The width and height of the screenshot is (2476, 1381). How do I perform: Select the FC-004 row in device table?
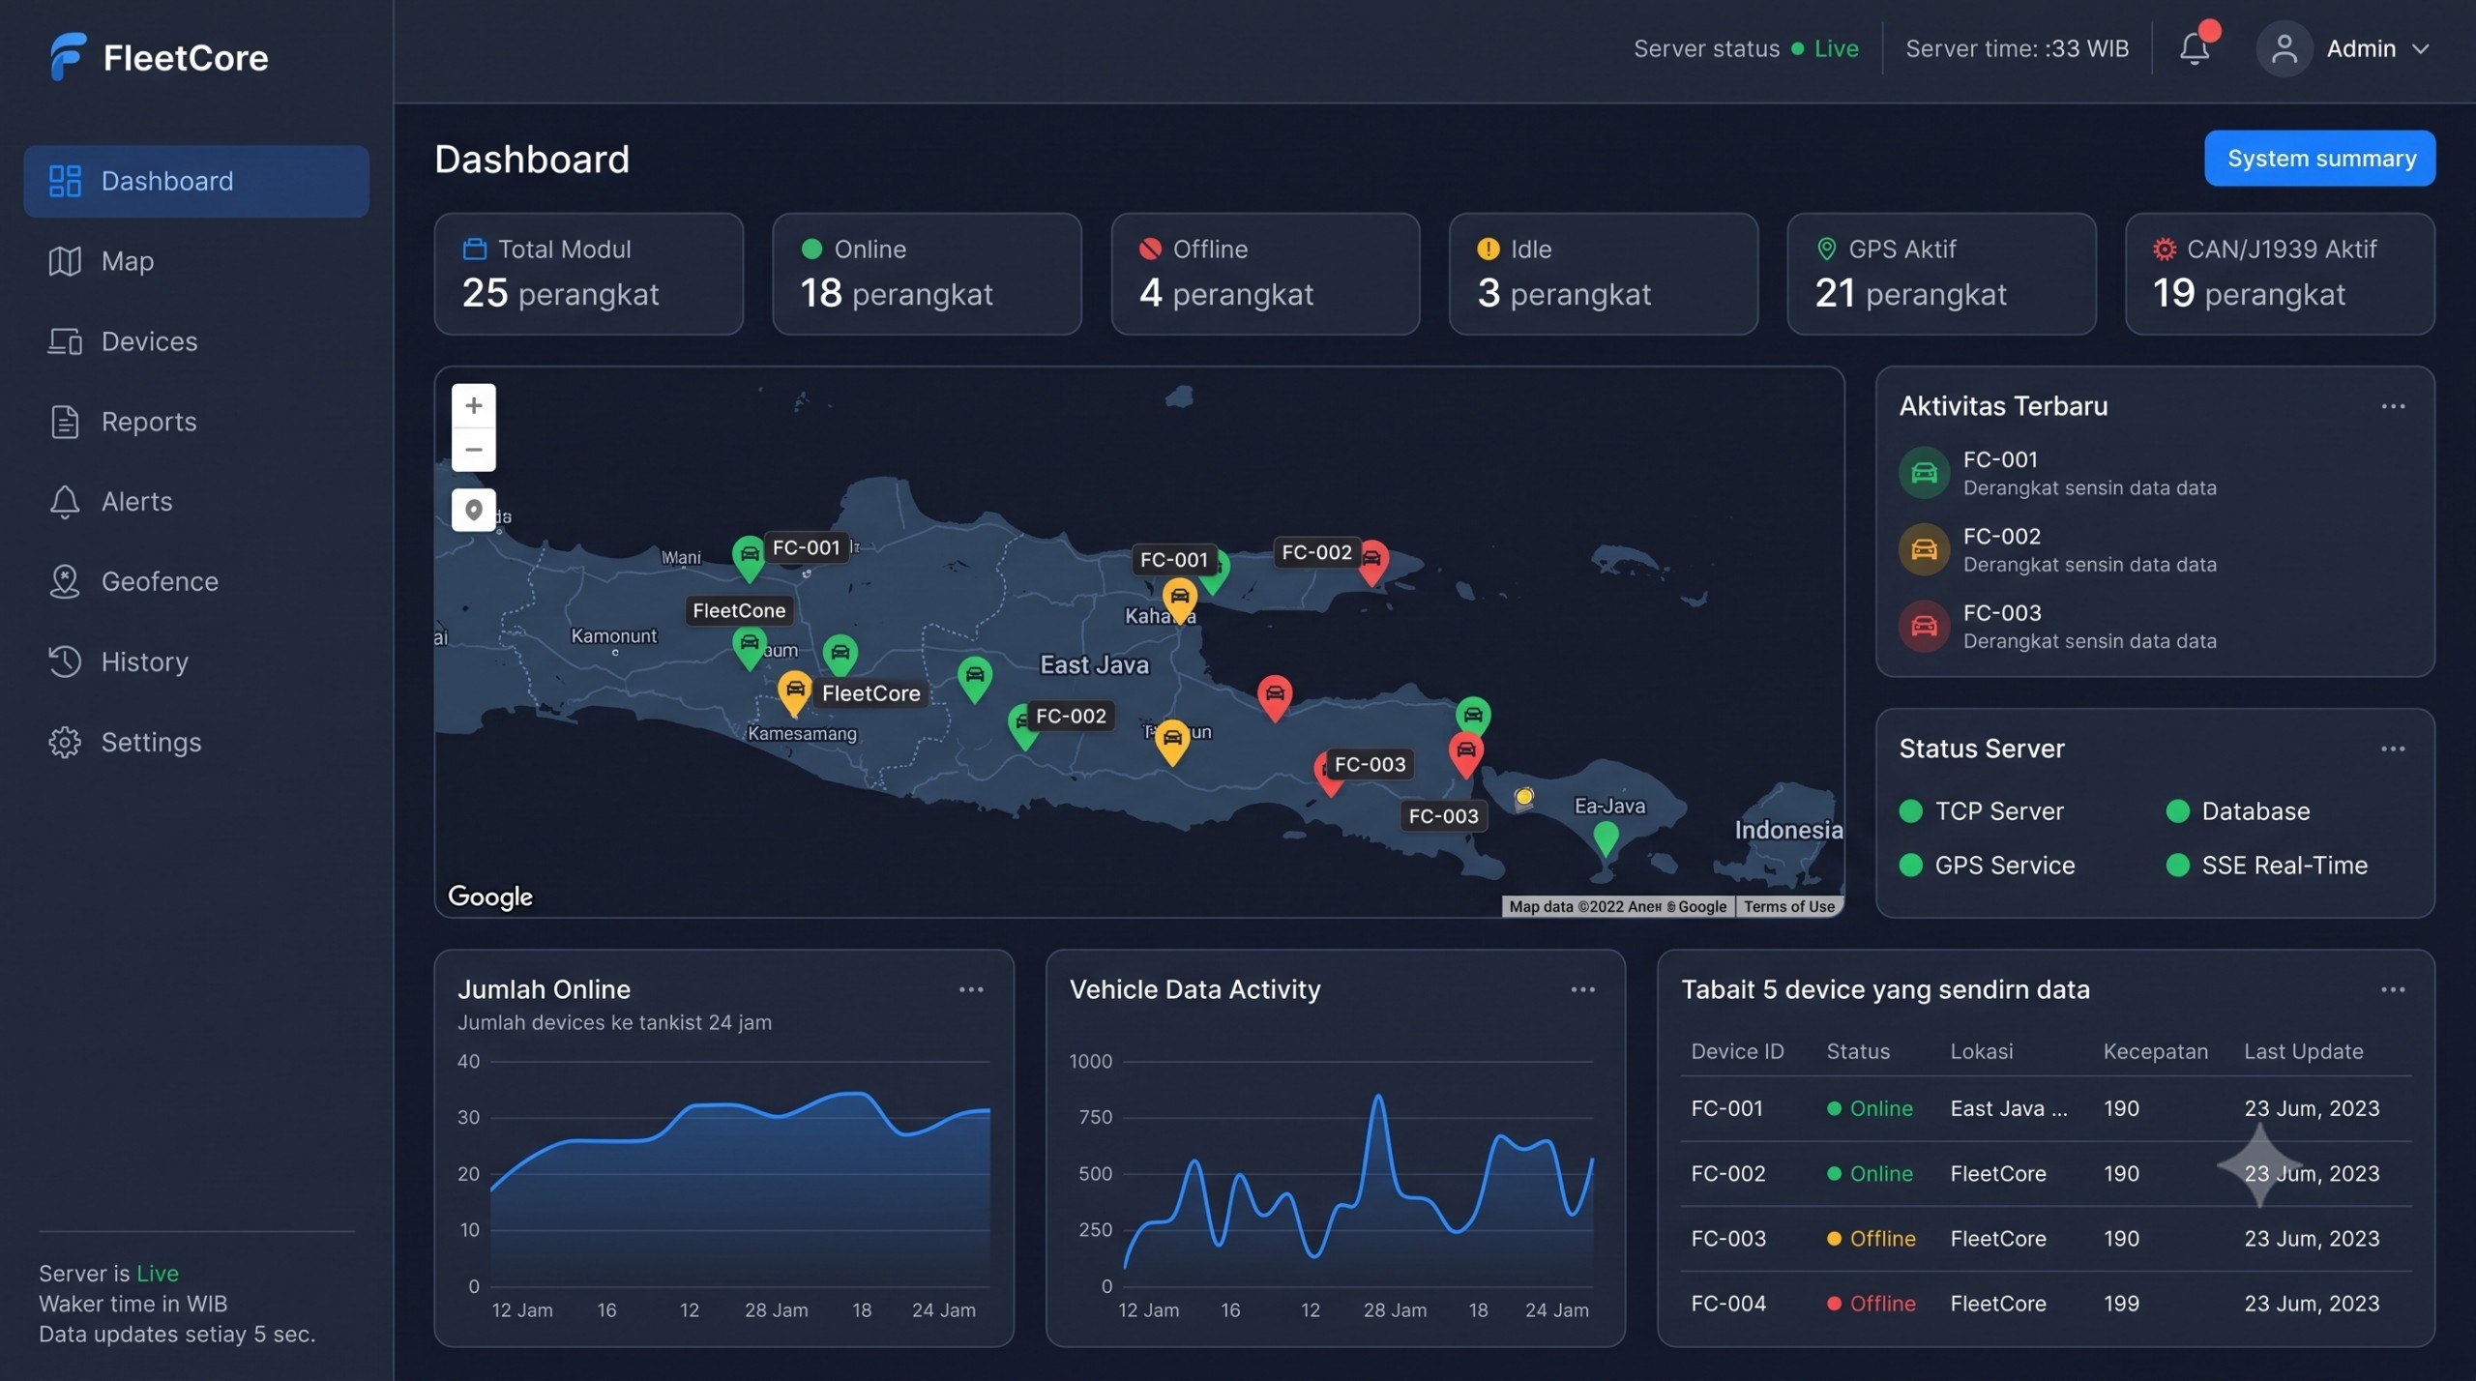coord(2046,1304)
